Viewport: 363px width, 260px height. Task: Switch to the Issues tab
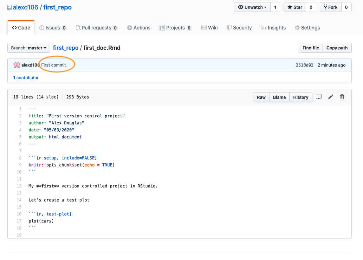[53, 28]
